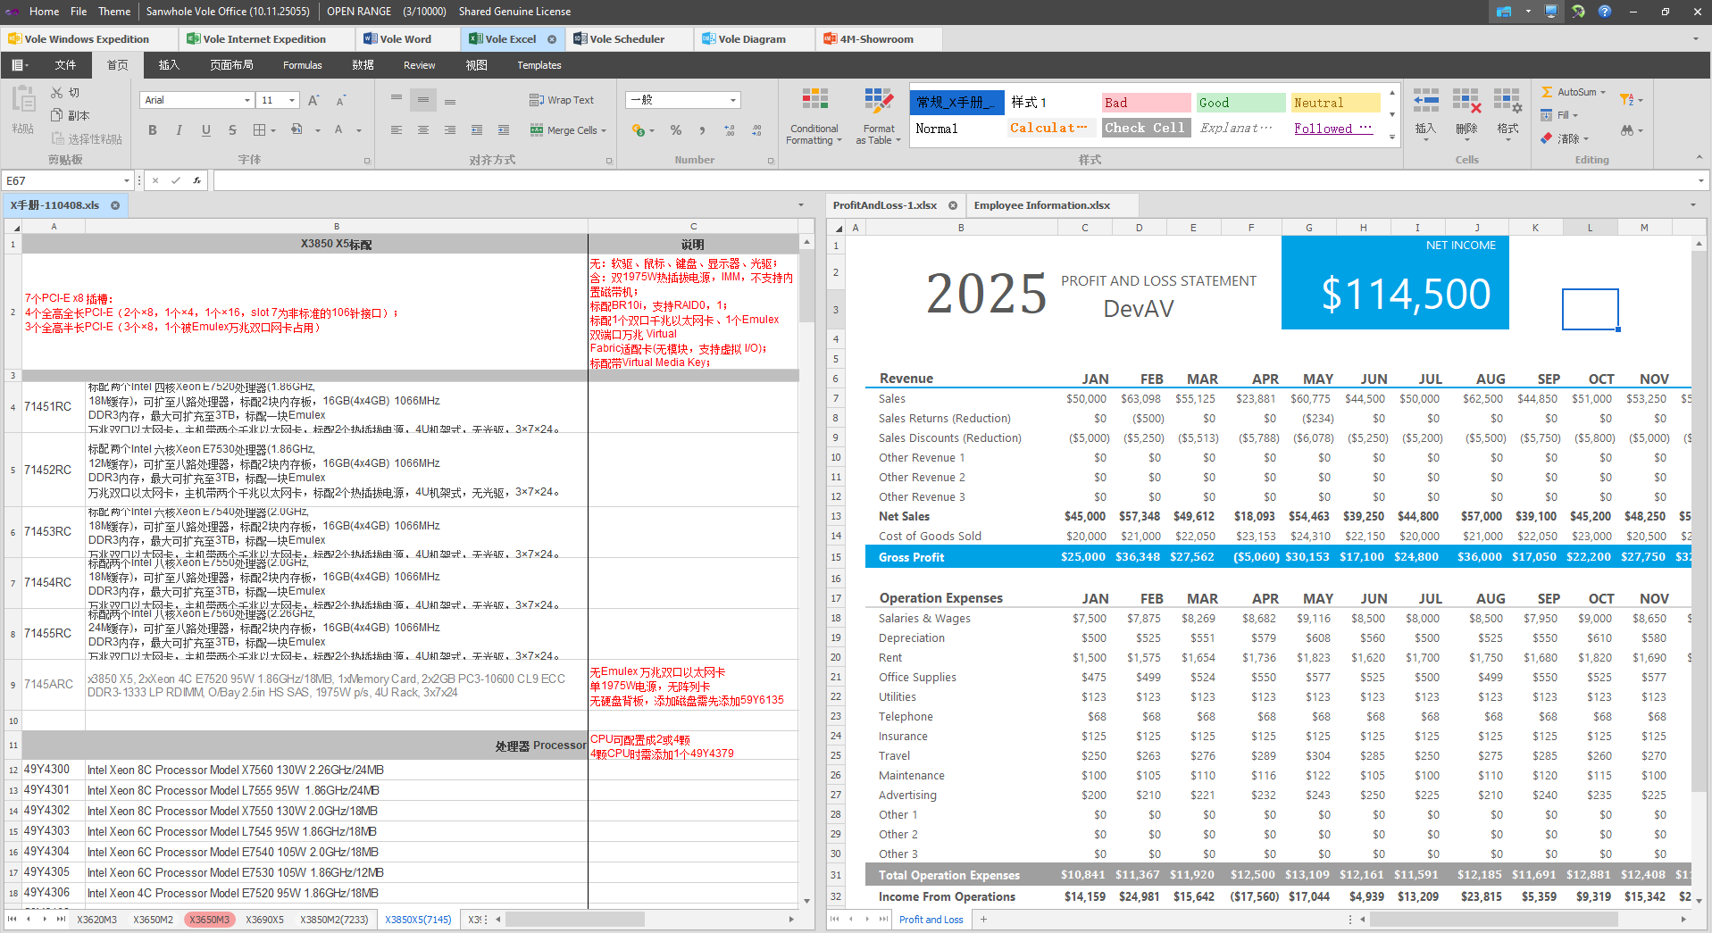
Task: Open the Find binoculars tool
Action: click(x=1627, y=130)
